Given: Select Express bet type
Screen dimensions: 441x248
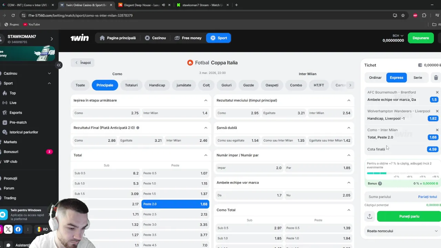Looking at the screenshot, I should click(397, 77).
